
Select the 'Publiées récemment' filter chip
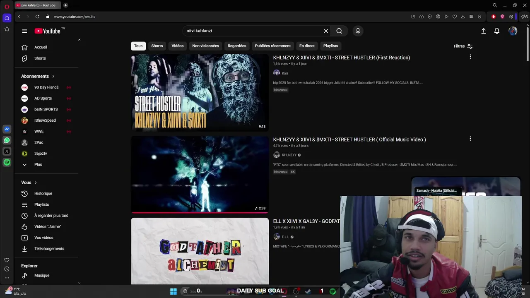[273, 46]
